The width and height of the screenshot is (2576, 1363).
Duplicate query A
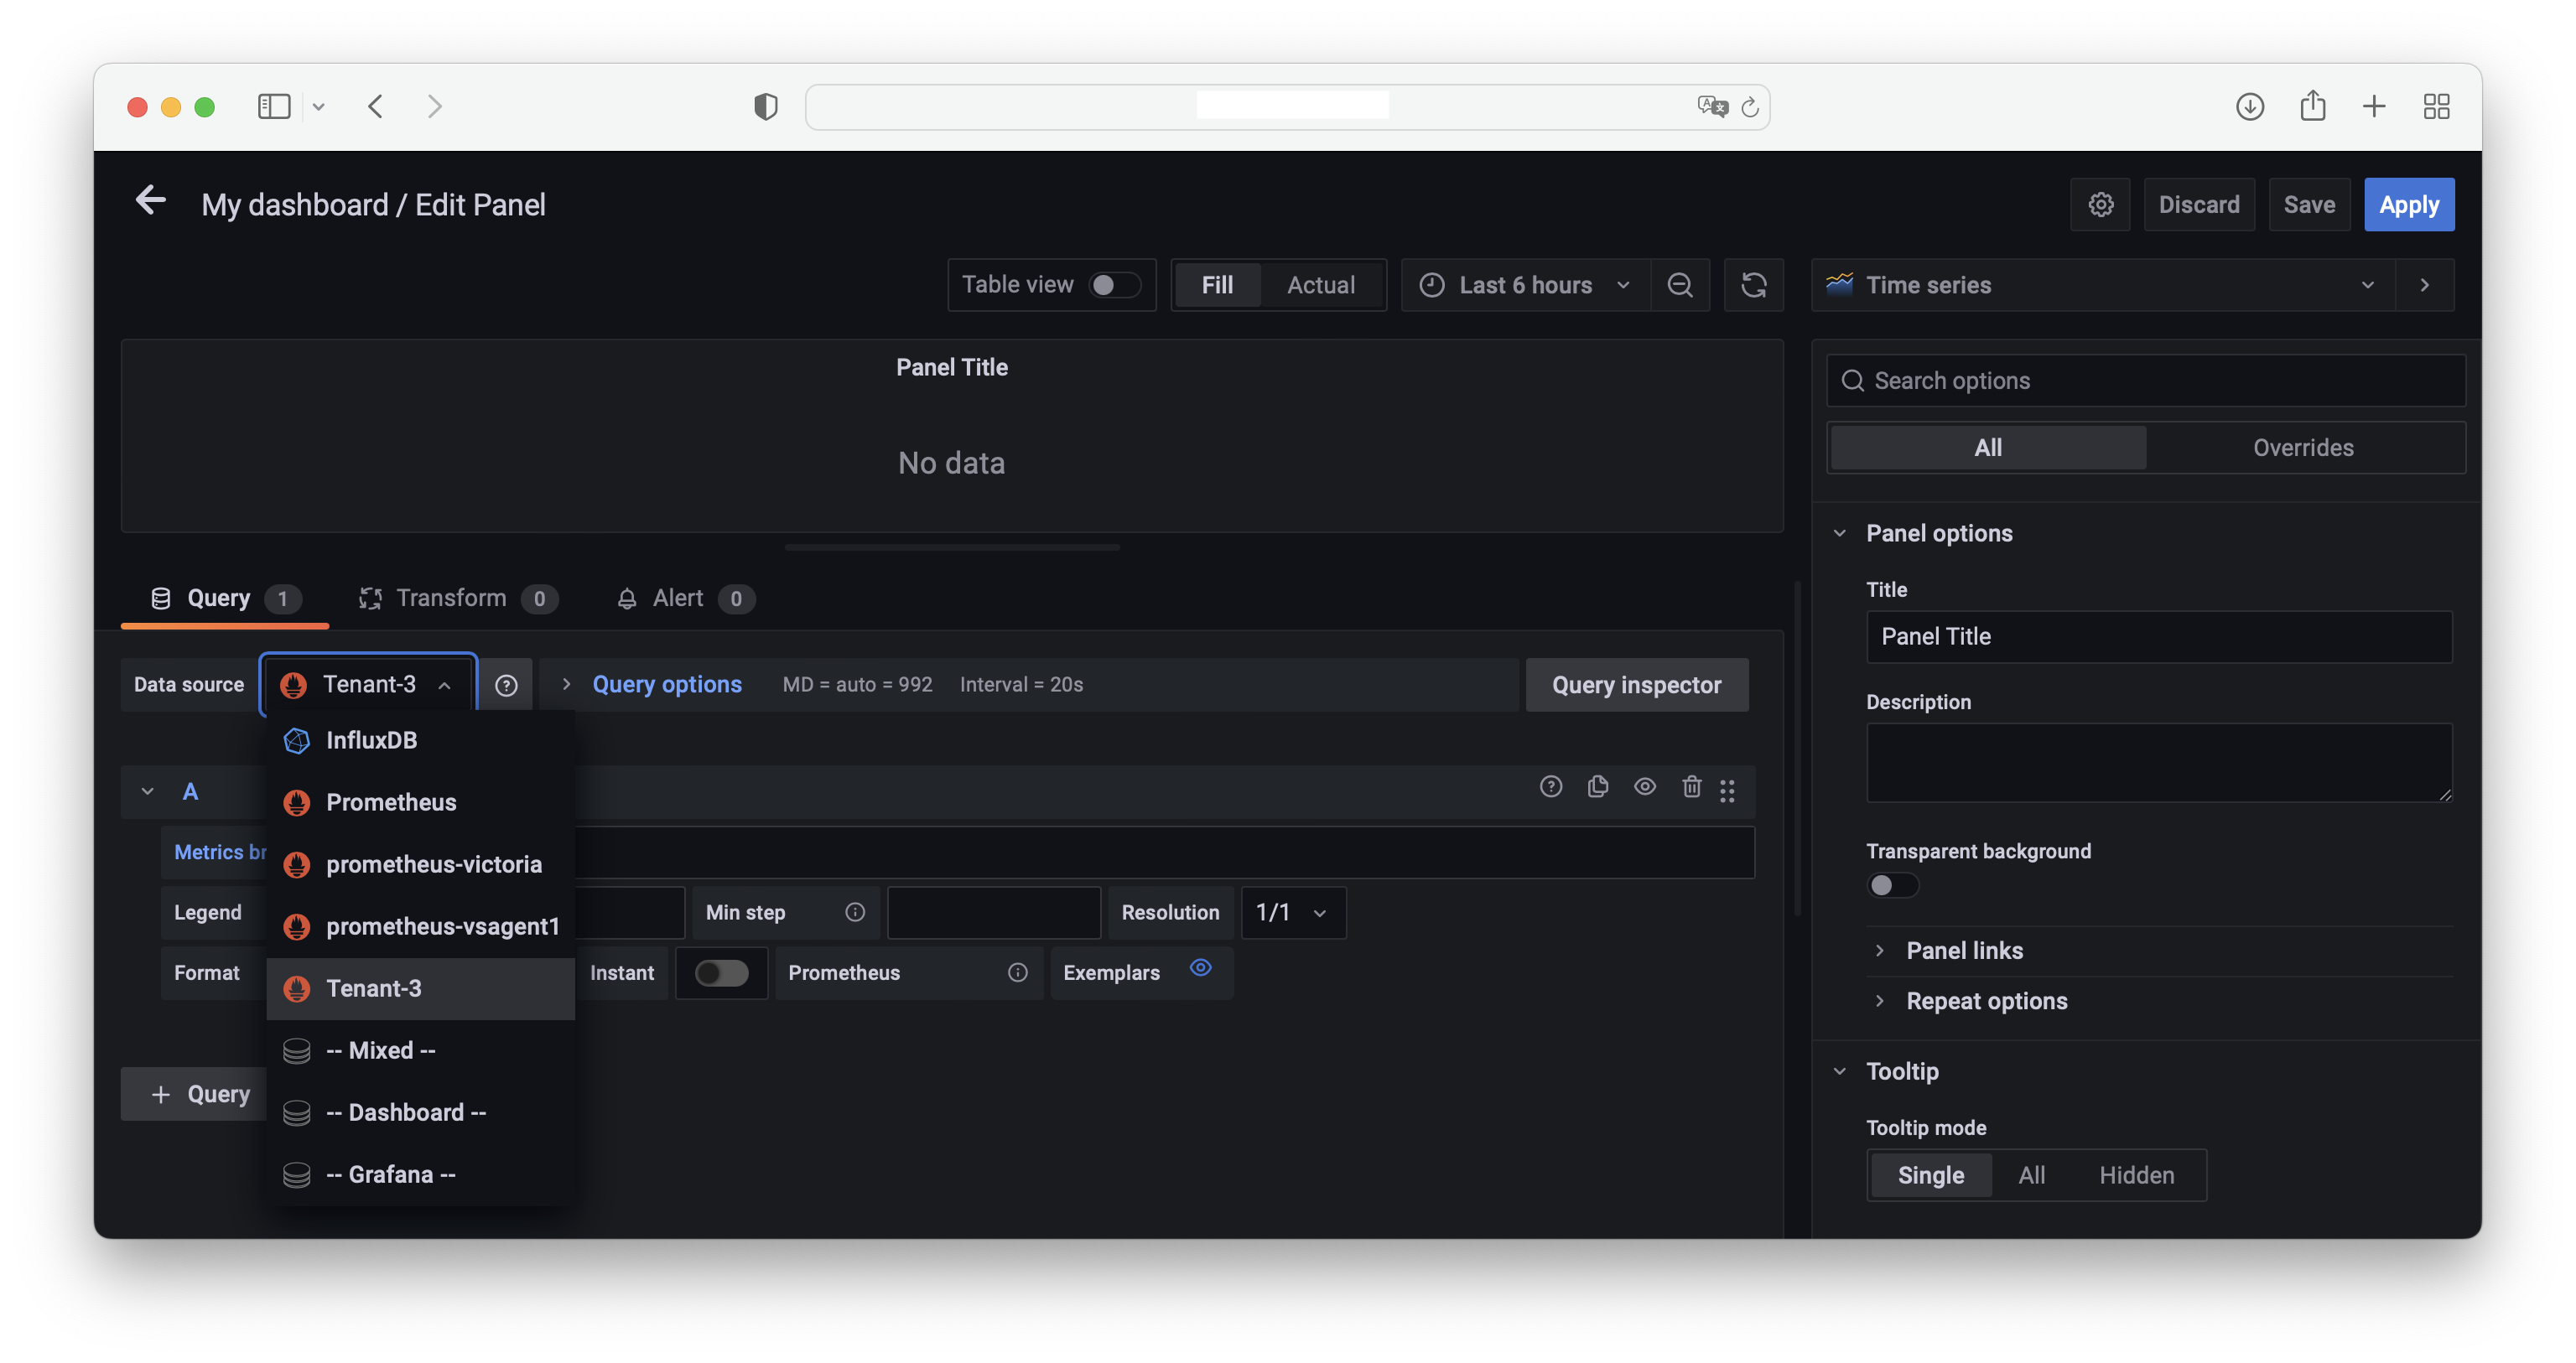pyautogui.click(x=1597, y=787)
